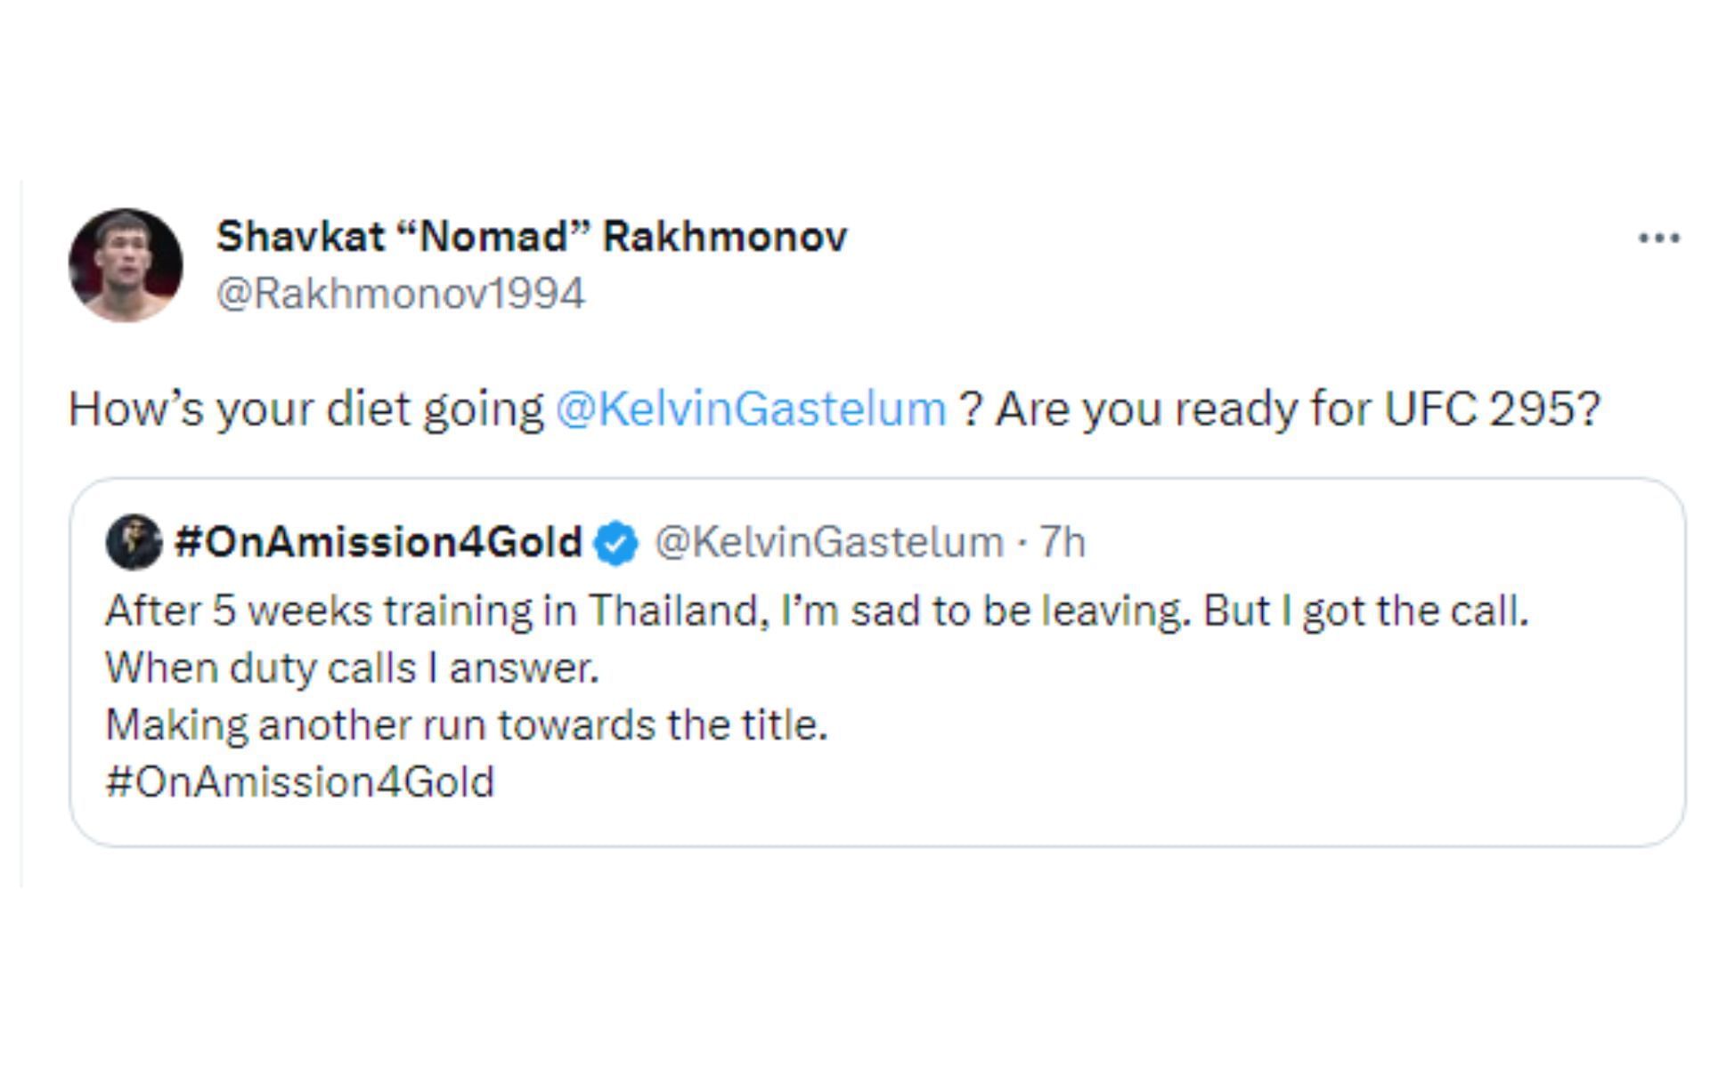Click the small avatar in the quoted tweet
Image resolution: width=1710 pixels, height=1068 pixels.
click(134, 542)
